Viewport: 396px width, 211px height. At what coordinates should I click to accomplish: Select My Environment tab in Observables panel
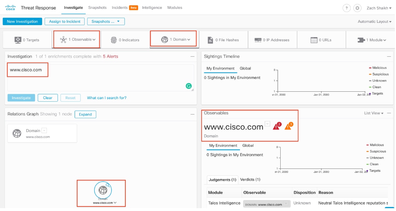click(223, 146)
